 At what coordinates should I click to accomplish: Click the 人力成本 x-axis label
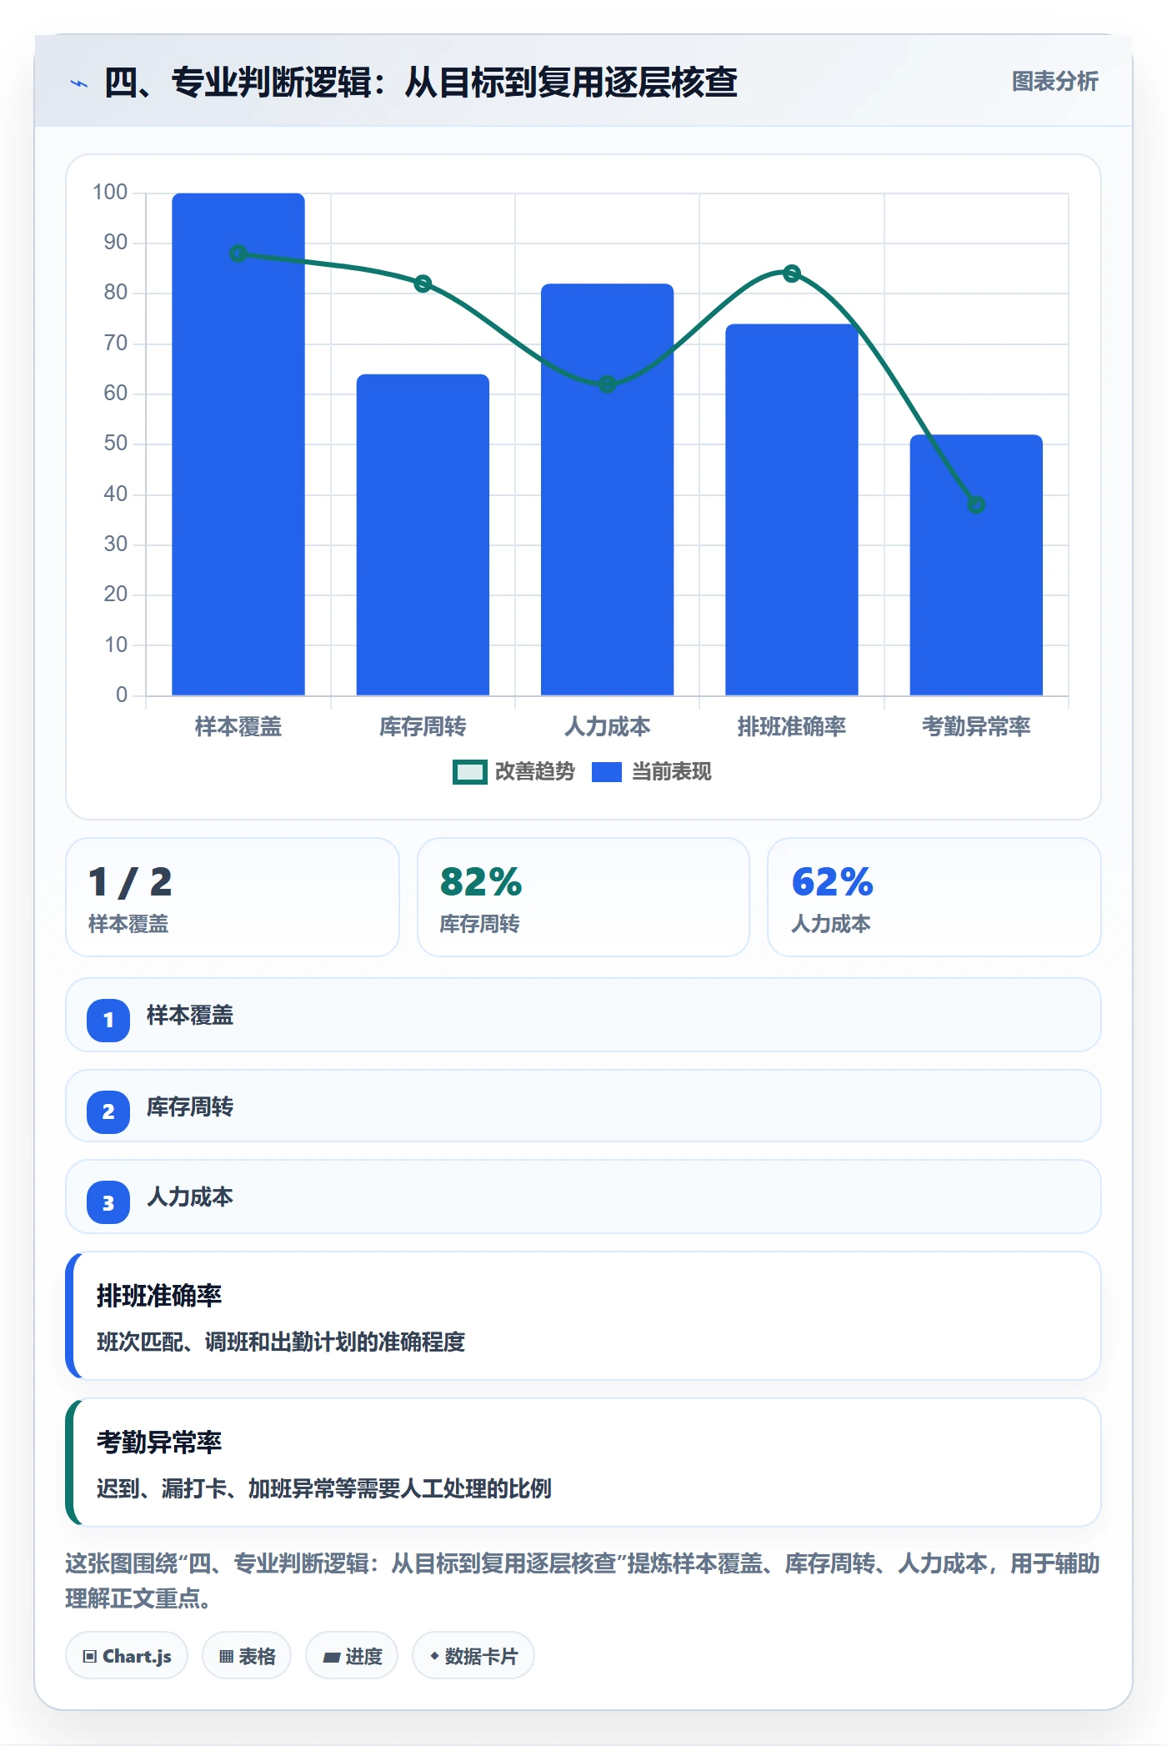(x=607, y=727)
